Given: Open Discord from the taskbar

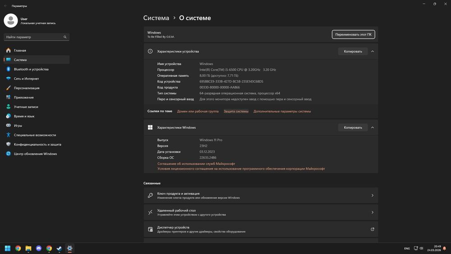Looking at the screenshot, I should coord(38,248).
